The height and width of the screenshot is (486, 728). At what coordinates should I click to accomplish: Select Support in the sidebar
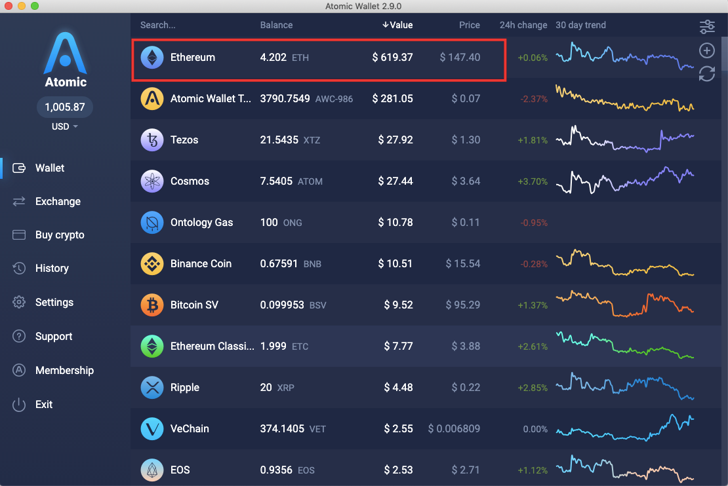[54, 336]
